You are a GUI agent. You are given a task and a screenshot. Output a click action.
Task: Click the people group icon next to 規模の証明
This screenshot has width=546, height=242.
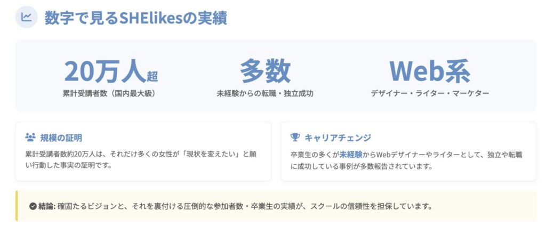click(x=30, y=138)
